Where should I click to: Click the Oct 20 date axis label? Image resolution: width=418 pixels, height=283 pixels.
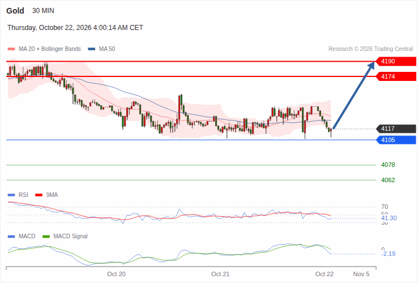click(x=116, y=274)
